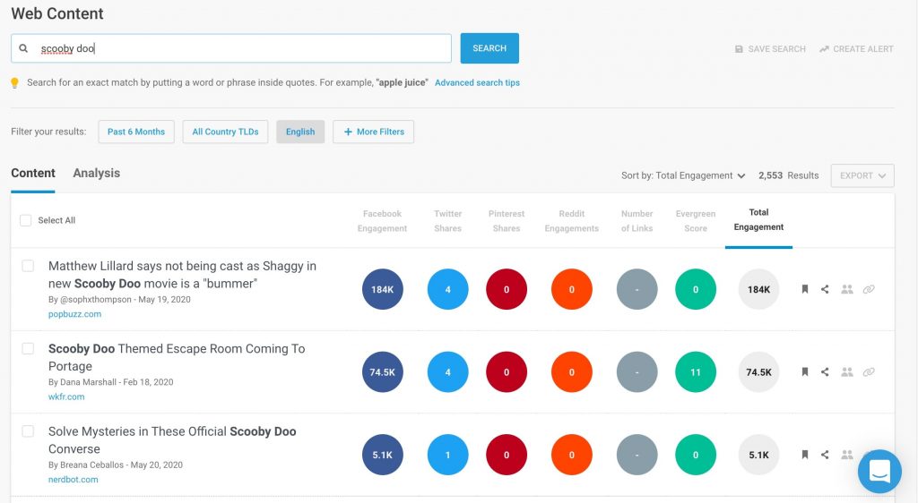918x503 pixels.
Task: Click the Save Search text
Action: click(777, 49)
